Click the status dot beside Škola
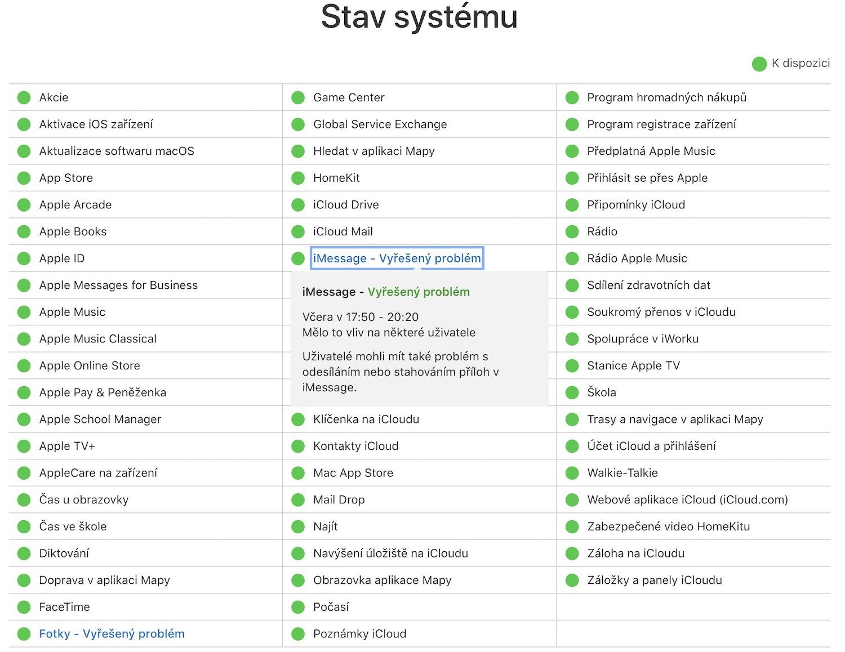This screenshot has width=845, height=652. (x=572, y=393)
